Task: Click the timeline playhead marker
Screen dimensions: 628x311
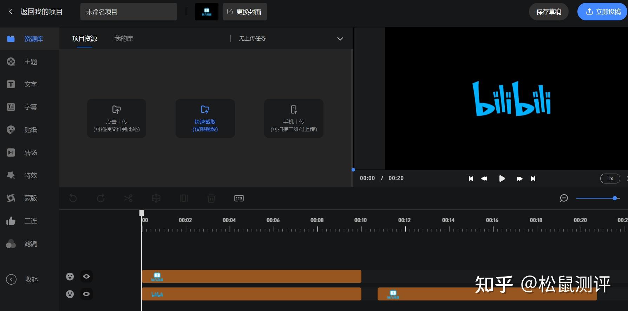Action: coord(142,213)
